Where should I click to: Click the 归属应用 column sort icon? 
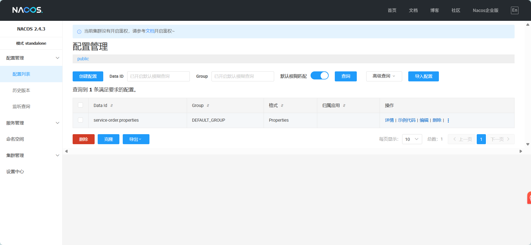pos(344,106)
